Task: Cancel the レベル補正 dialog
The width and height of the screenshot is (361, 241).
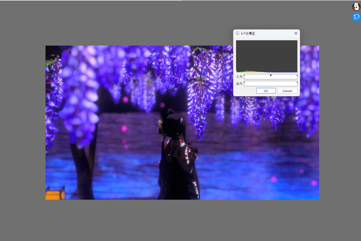Action: click(x=287, y=91)
